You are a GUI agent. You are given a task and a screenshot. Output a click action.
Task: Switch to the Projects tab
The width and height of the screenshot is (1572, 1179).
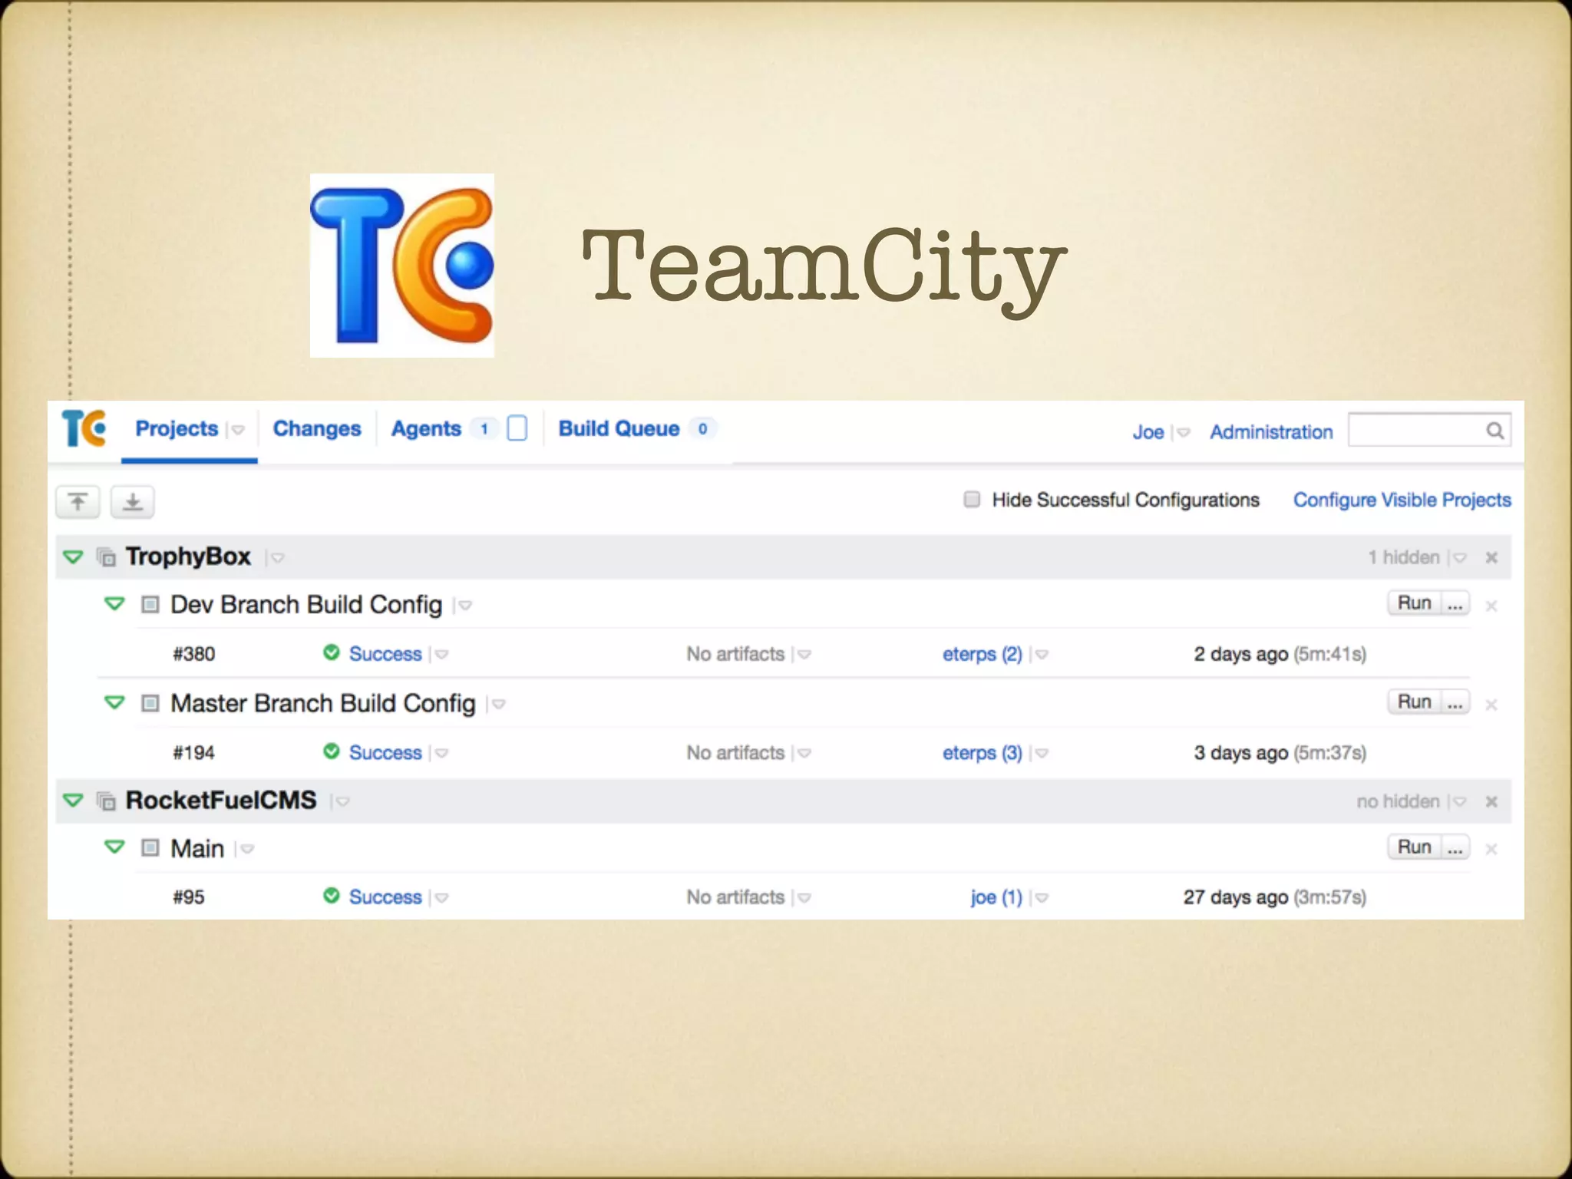[x=177, y=428]
